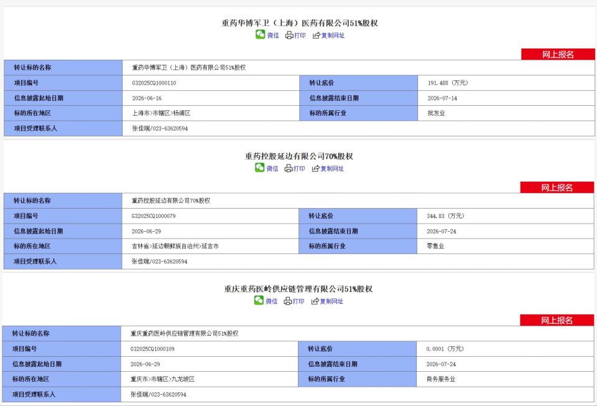Click 标的所属行业 label in 重庆重药医岭 table
Viewport: 597px width, 406px height.
[x=326, y=379]
